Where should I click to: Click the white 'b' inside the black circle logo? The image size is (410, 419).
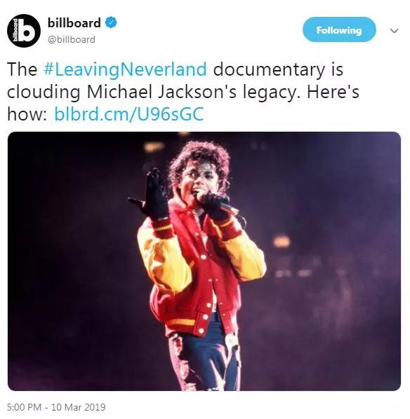[28, 32]
